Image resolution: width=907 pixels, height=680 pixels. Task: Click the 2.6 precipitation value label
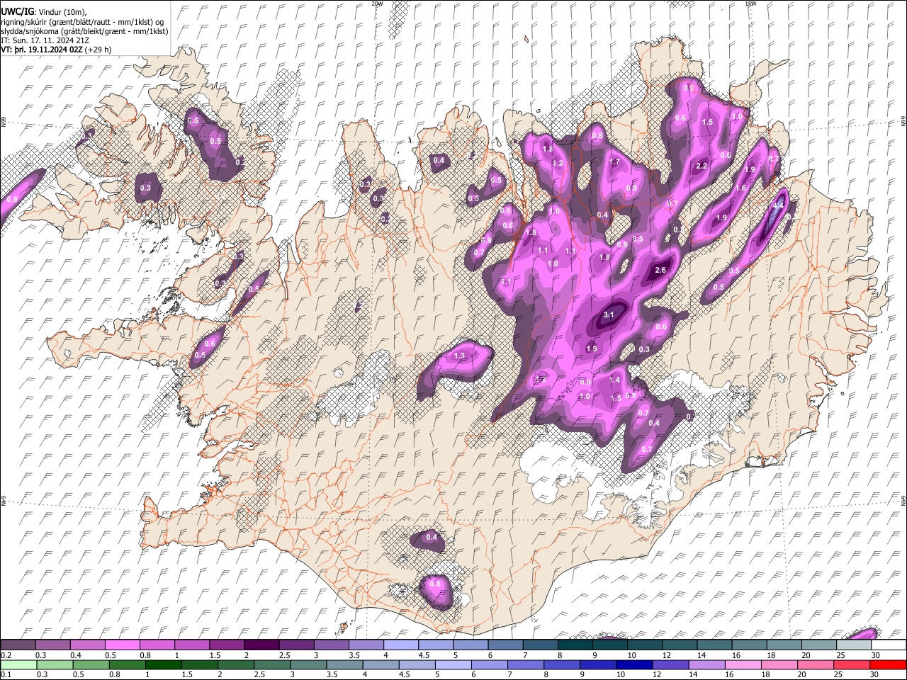click(x=661, y=271)
